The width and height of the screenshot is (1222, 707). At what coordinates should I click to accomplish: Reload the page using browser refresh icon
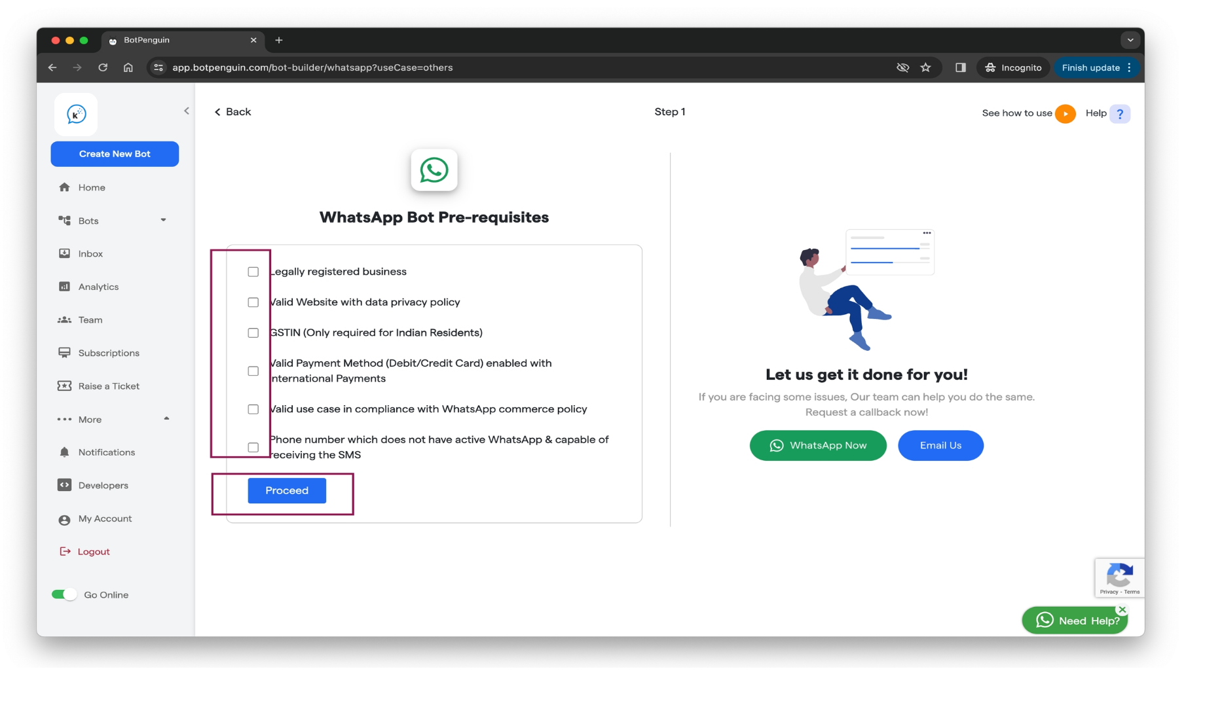103,67
